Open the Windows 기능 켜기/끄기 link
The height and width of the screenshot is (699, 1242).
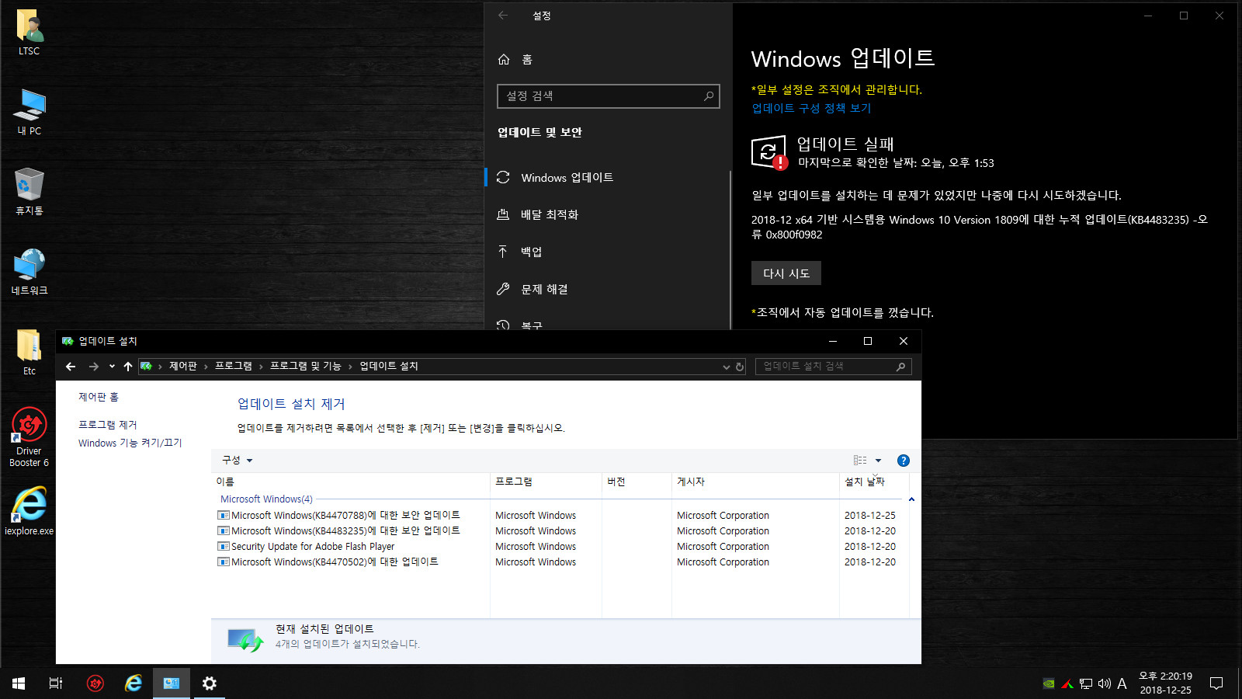[x=130, y=443]
